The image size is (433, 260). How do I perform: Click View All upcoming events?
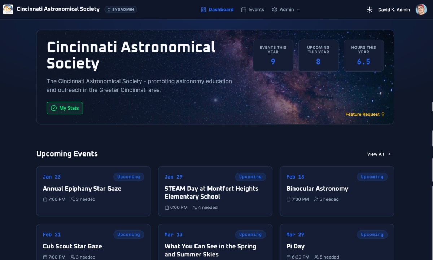[375, 154]
